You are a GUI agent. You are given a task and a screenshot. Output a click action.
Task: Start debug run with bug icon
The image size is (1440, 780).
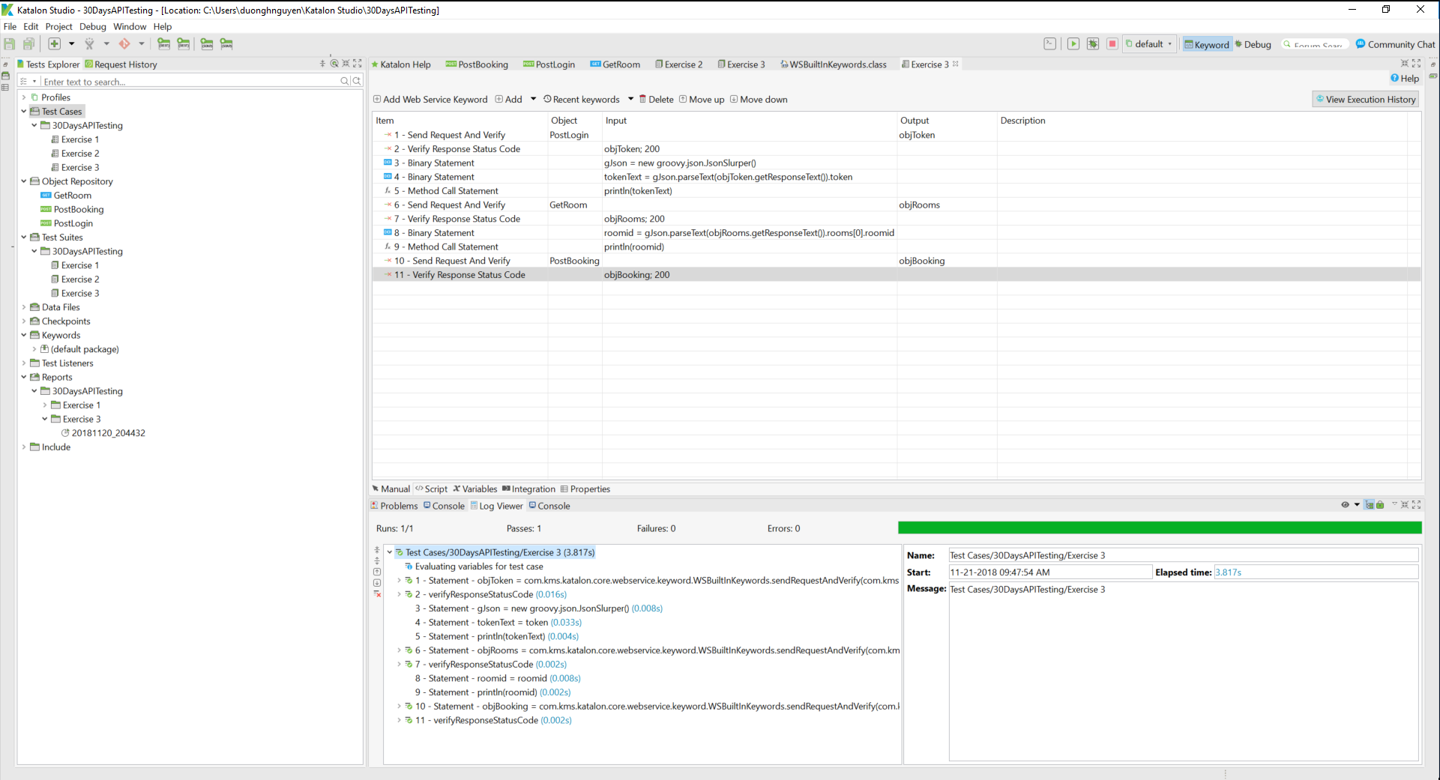1093,44
